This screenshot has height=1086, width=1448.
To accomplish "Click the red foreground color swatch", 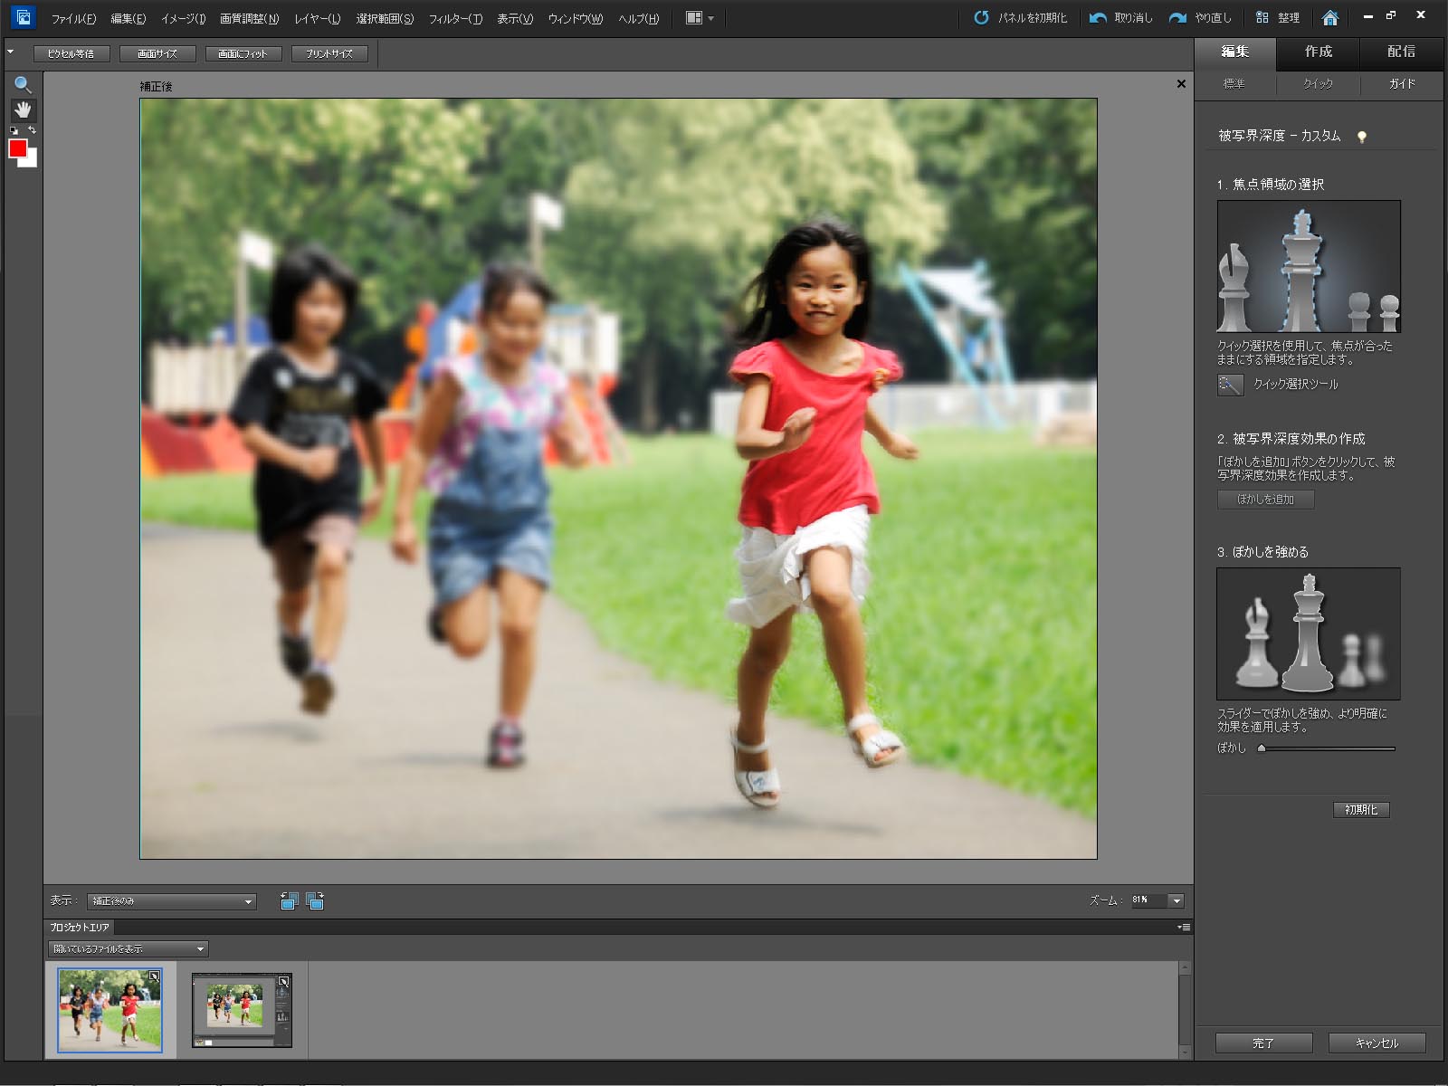I will [x=17, y=149].
